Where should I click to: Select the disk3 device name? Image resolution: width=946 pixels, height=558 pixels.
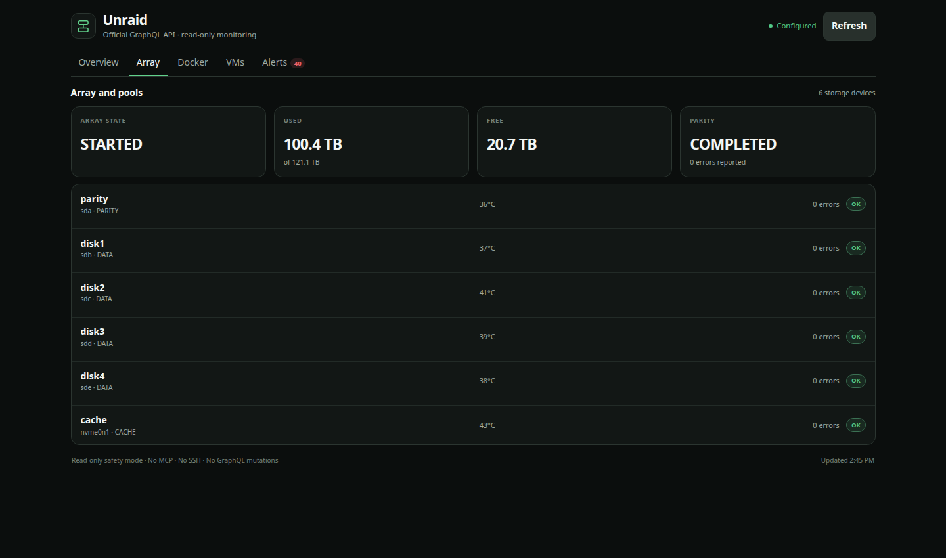(93, 332)
